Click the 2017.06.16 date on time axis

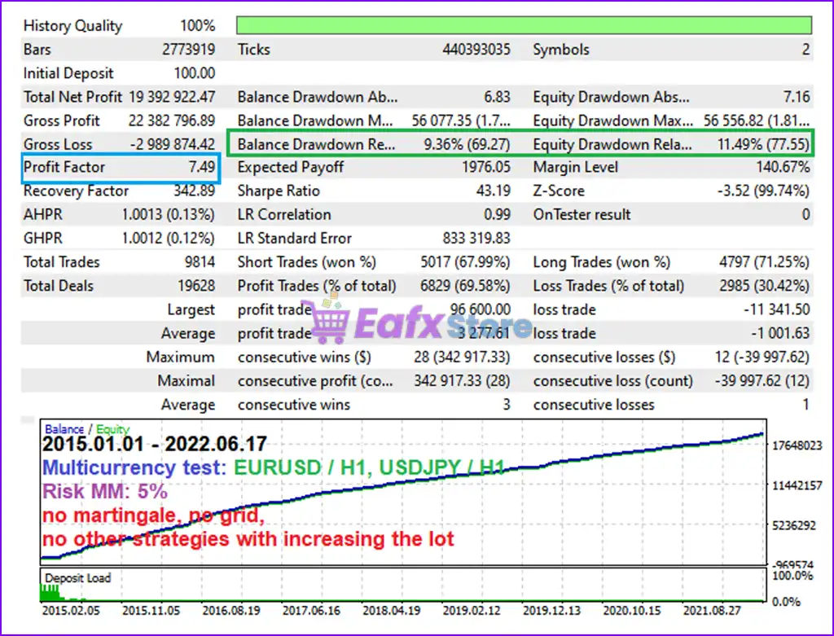(x=311, y=611)
